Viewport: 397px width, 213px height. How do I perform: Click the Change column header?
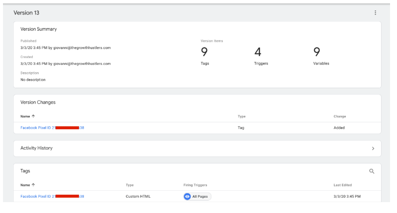pyautogui.click(x=340, y=116)
